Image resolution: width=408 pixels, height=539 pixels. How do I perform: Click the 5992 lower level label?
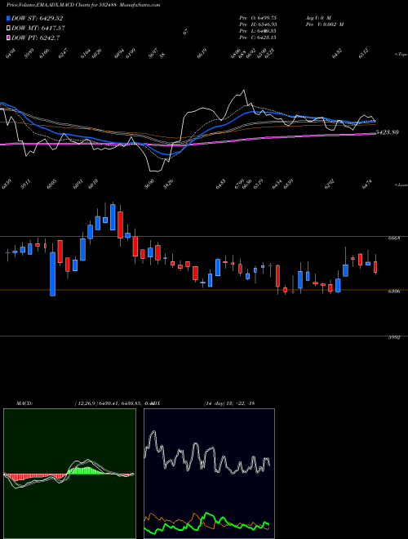click(x=394, y=337)
